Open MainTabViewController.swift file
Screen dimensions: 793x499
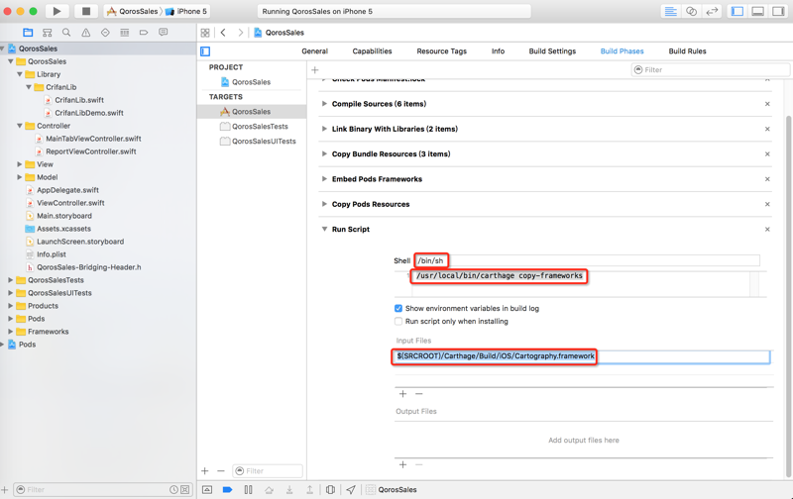93,139
